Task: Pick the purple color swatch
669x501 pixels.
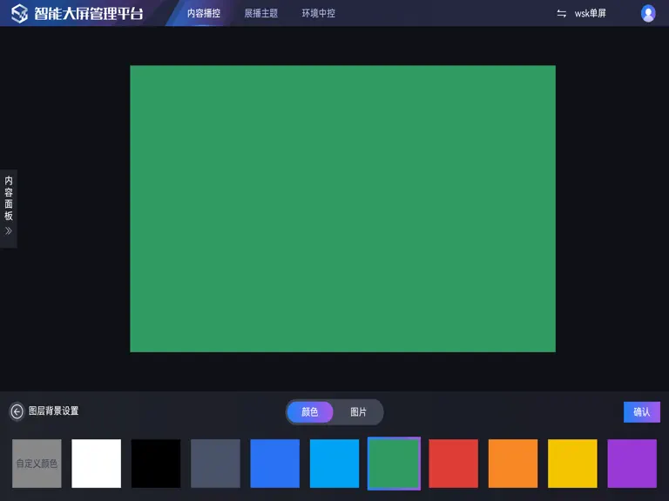Action: (x=632, y=464)
